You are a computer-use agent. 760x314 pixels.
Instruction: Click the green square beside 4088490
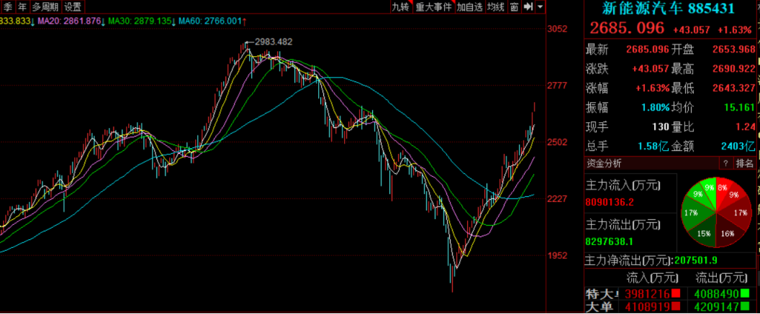[x=745, y=294]
